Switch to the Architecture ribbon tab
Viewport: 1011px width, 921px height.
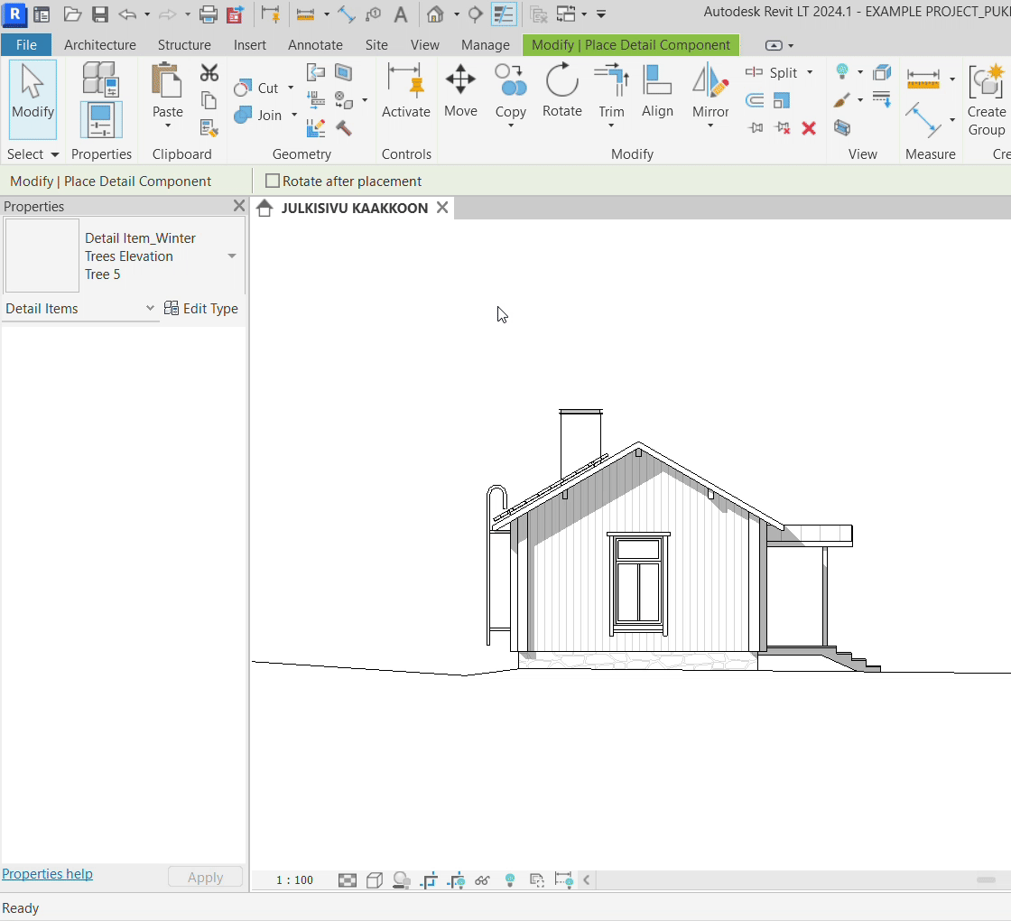[100, 45]
